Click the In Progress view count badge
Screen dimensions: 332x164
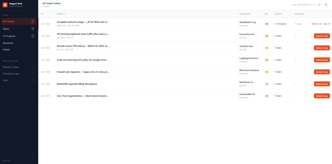(x=33, y=36)
